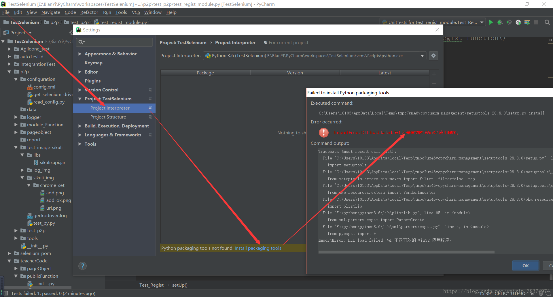Open Project view mode dropdown arrow
The image size is (553, 297).
pos(30,33)
